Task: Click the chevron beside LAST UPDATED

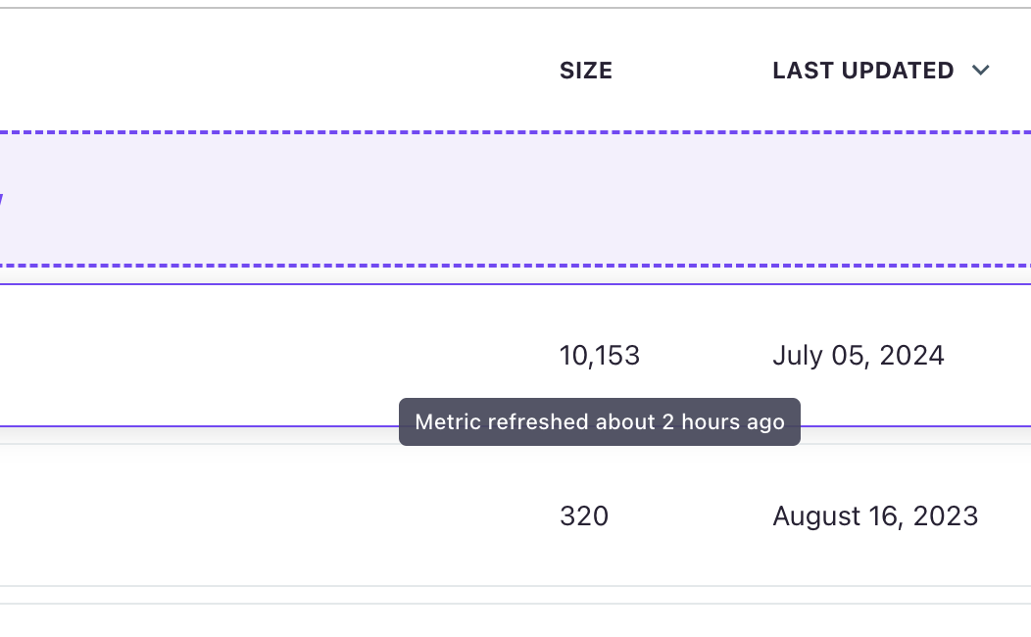Action: (x=980, y=71)
